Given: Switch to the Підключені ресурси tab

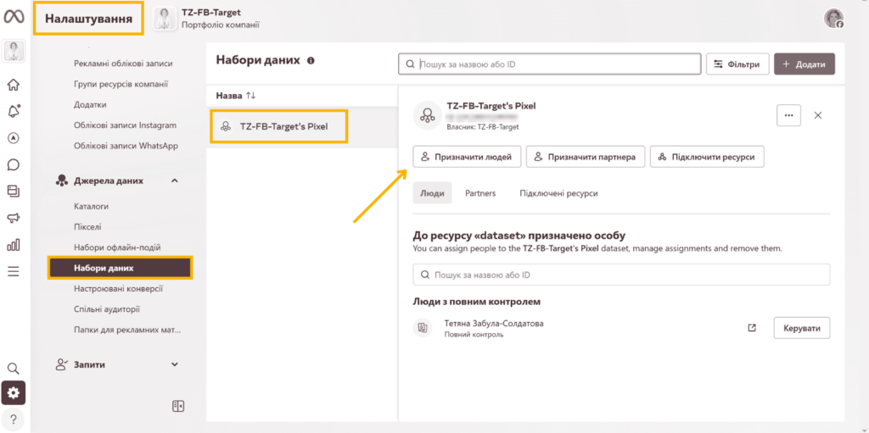Looking at the screenshot, I should pyautogui.click(x=558, y=193).
